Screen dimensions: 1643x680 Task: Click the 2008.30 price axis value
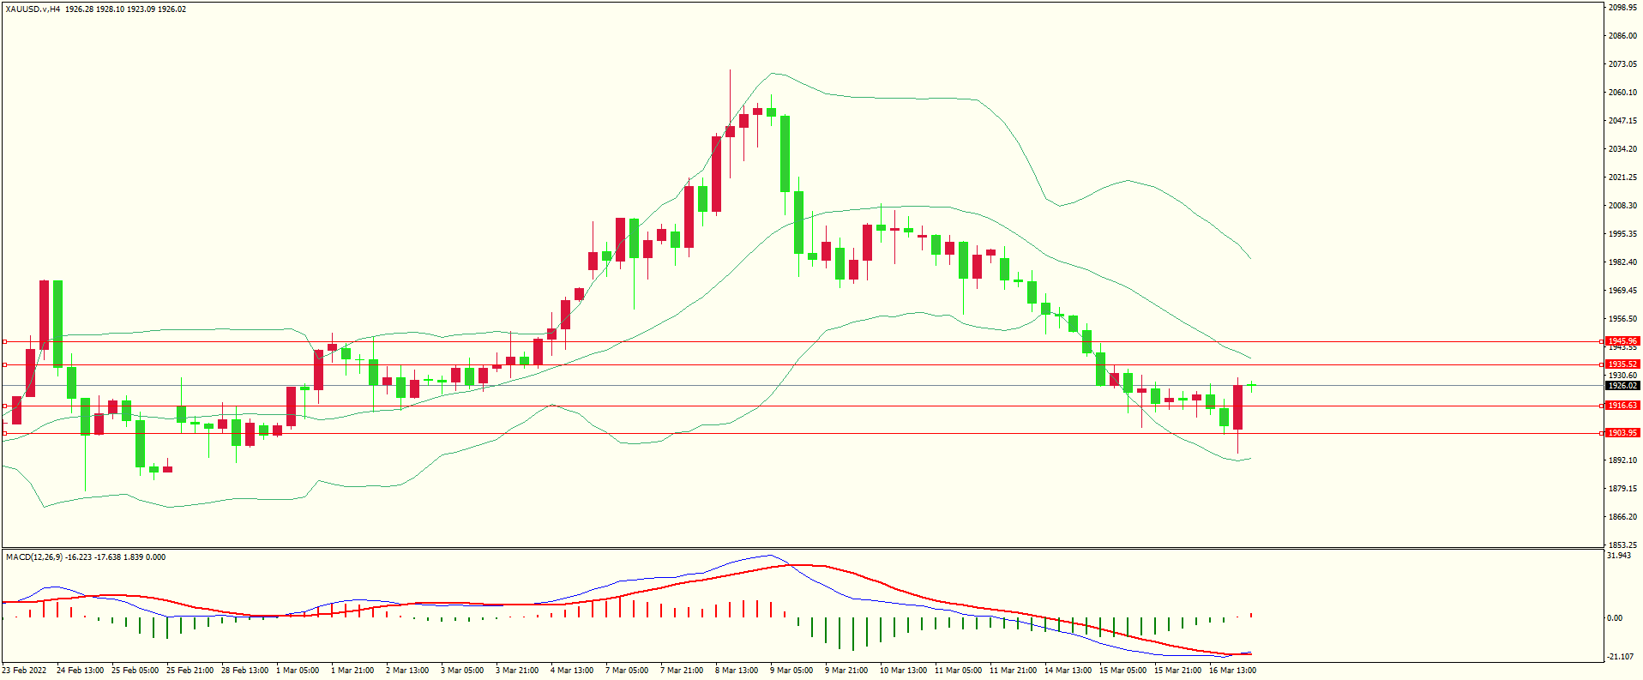pyautogui.click(x=1622, y=206)
